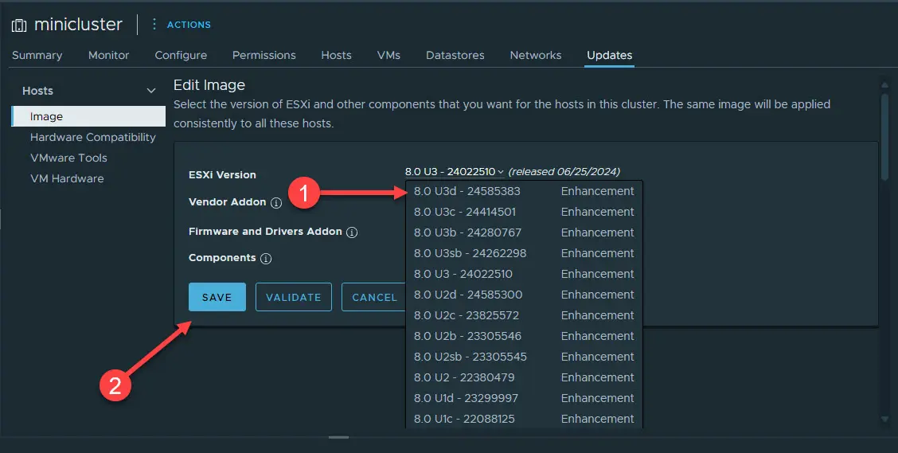898x453 pixels.
Task: Click the Hosts sidebar section header
Action: tap(89, 91)
